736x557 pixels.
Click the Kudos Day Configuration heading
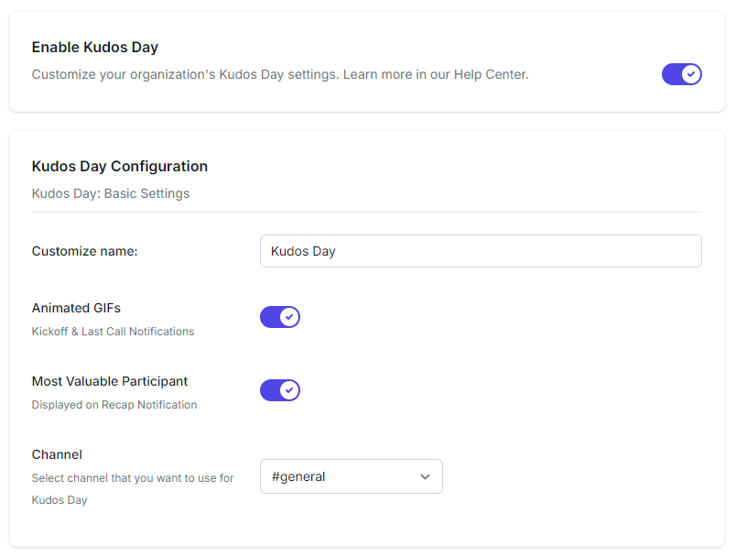click(x=120, y=167)
